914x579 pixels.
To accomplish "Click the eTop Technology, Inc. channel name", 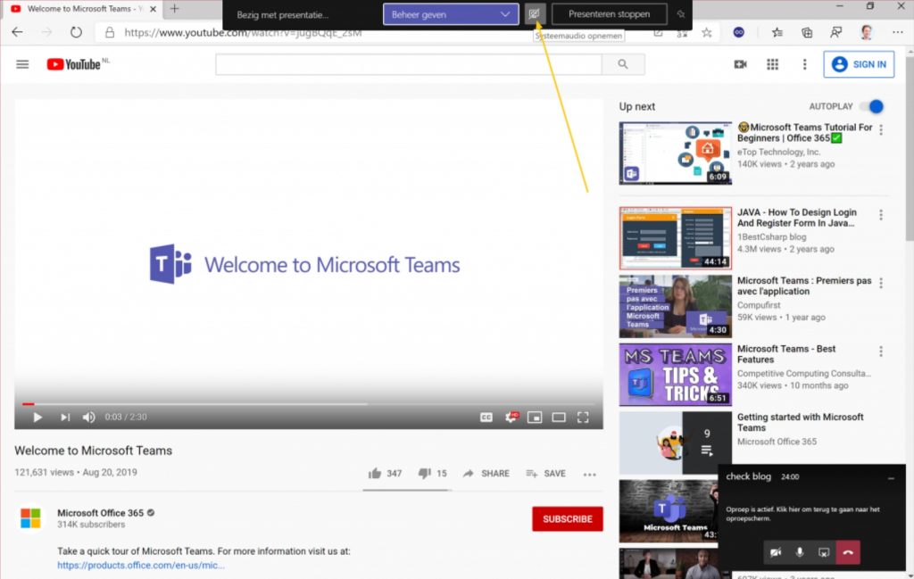I will coord(778,152).
